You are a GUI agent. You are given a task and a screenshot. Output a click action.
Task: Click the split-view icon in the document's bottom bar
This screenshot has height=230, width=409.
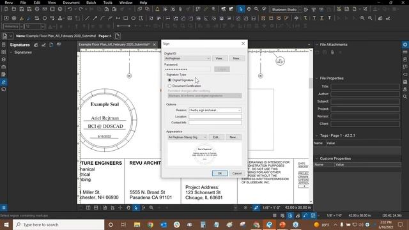coord(88,208)
